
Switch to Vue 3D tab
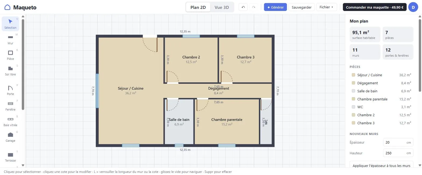222,7
